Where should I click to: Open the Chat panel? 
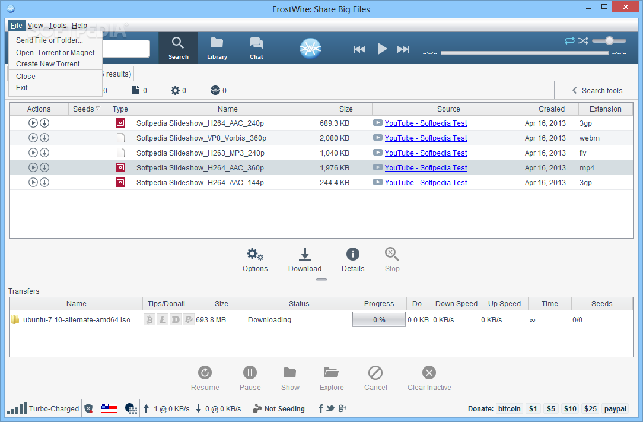(256, 48)
